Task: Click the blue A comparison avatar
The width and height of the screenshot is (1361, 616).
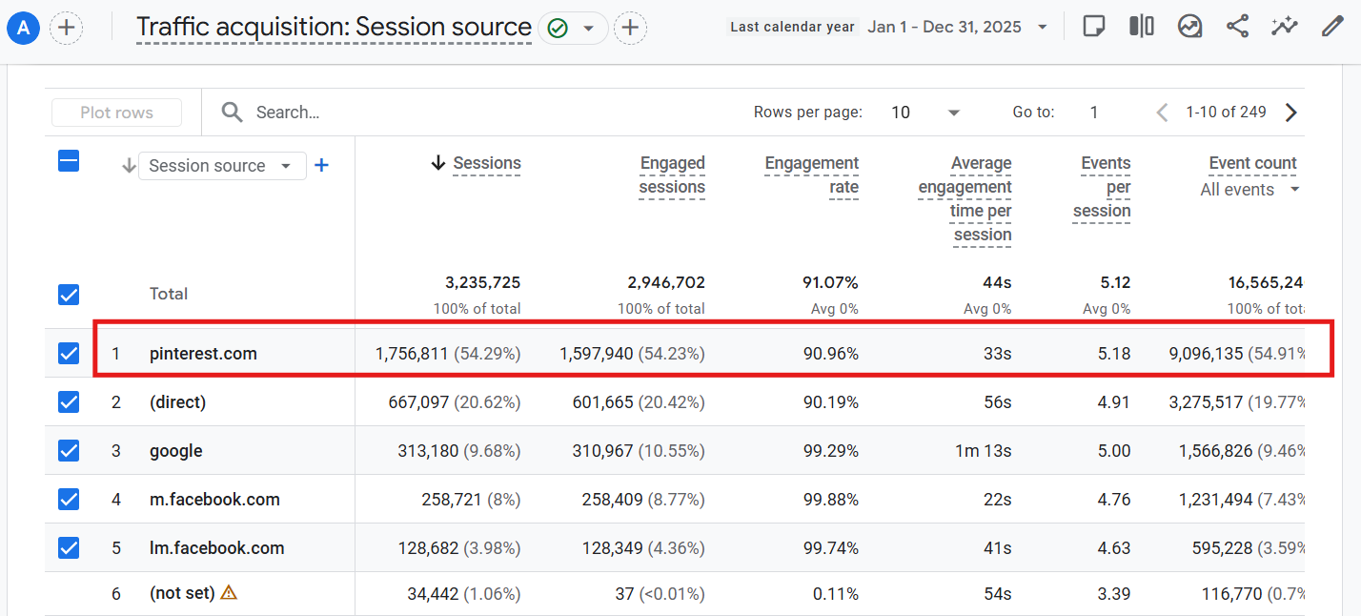Action: [x=24, y=28]
